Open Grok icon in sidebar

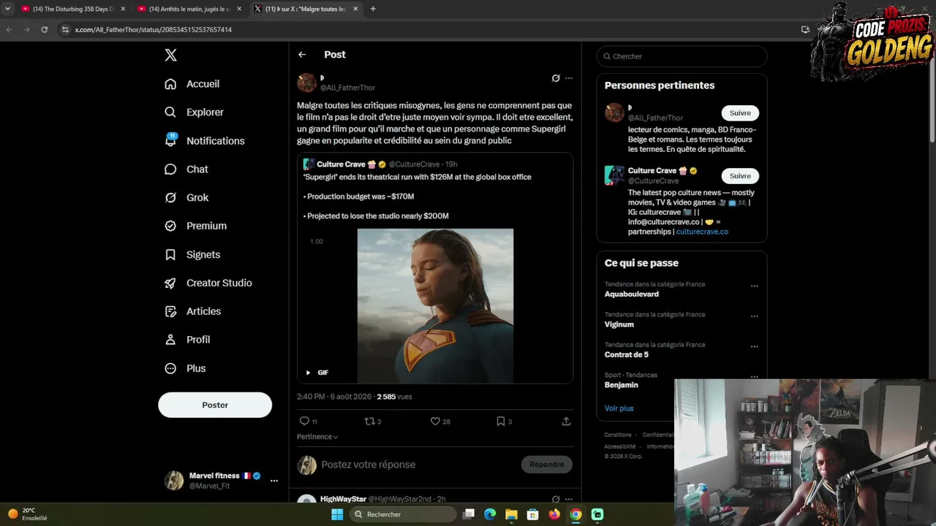click(170, 198)
